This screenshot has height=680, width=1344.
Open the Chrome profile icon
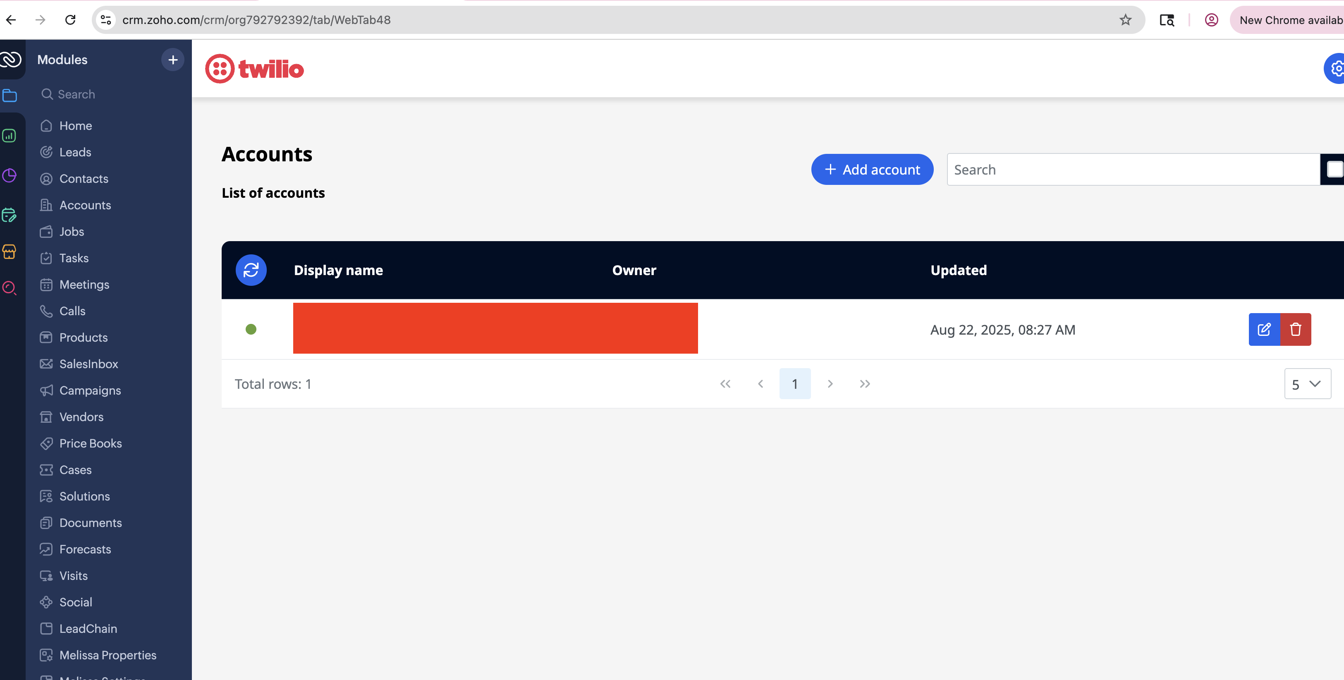pyautogui.click(x=1211, y=20)
